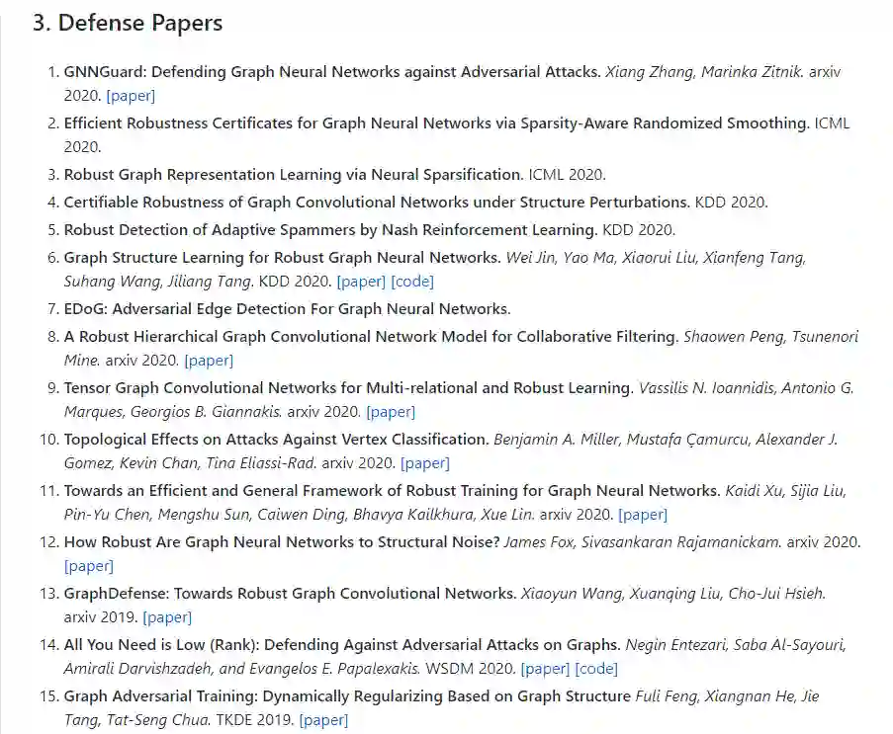Open the GNNGuard paper link
The height and width of the screenshot is (734, 893).
click(131, 96)
